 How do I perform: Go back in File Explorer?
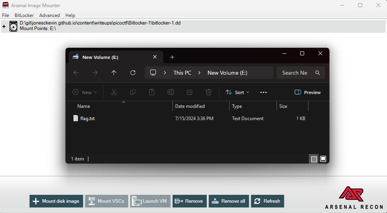point(76,73)
